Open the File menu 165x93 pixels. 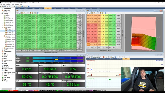[1, 5]
